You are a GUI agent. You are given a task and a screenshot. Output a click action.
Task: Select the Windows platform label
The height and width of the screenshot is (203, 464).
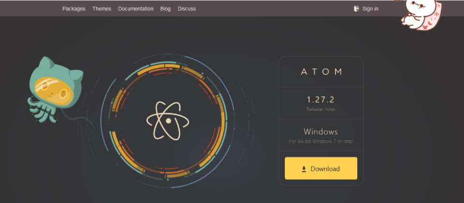pyautogui.click(x=321, y=132)
